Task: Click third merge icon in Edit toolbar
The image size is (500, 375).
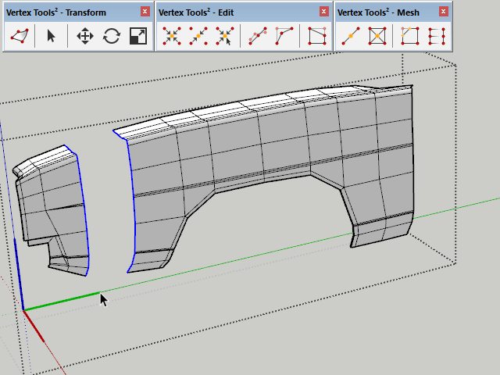Action: pyautogui.click(x=224, y=36)
